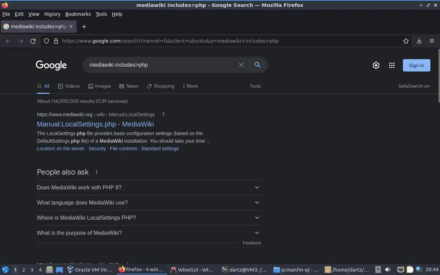Open the Help menu
The width and height of the screenshot is (440, 275).
coord(117,14)
